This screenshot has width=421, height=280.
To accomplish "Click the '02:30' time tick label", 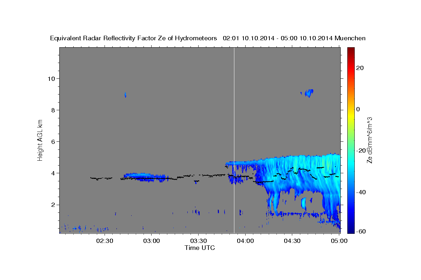I will [x=105, y=241].
